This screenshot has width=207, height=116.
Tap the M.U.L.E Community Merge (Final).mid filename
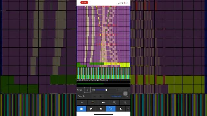click(x=93, y=80)
